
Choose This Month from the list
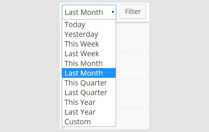(x=89, y=63)
